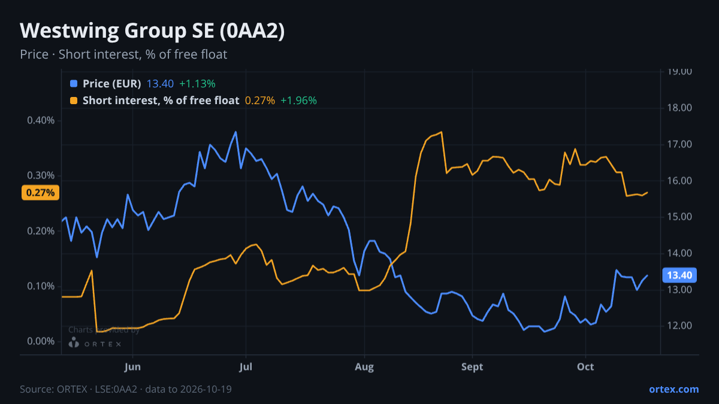Toggle the Price (EUR) legend label
The height and width of the screenshot is (404, 719).
[112, 84]
